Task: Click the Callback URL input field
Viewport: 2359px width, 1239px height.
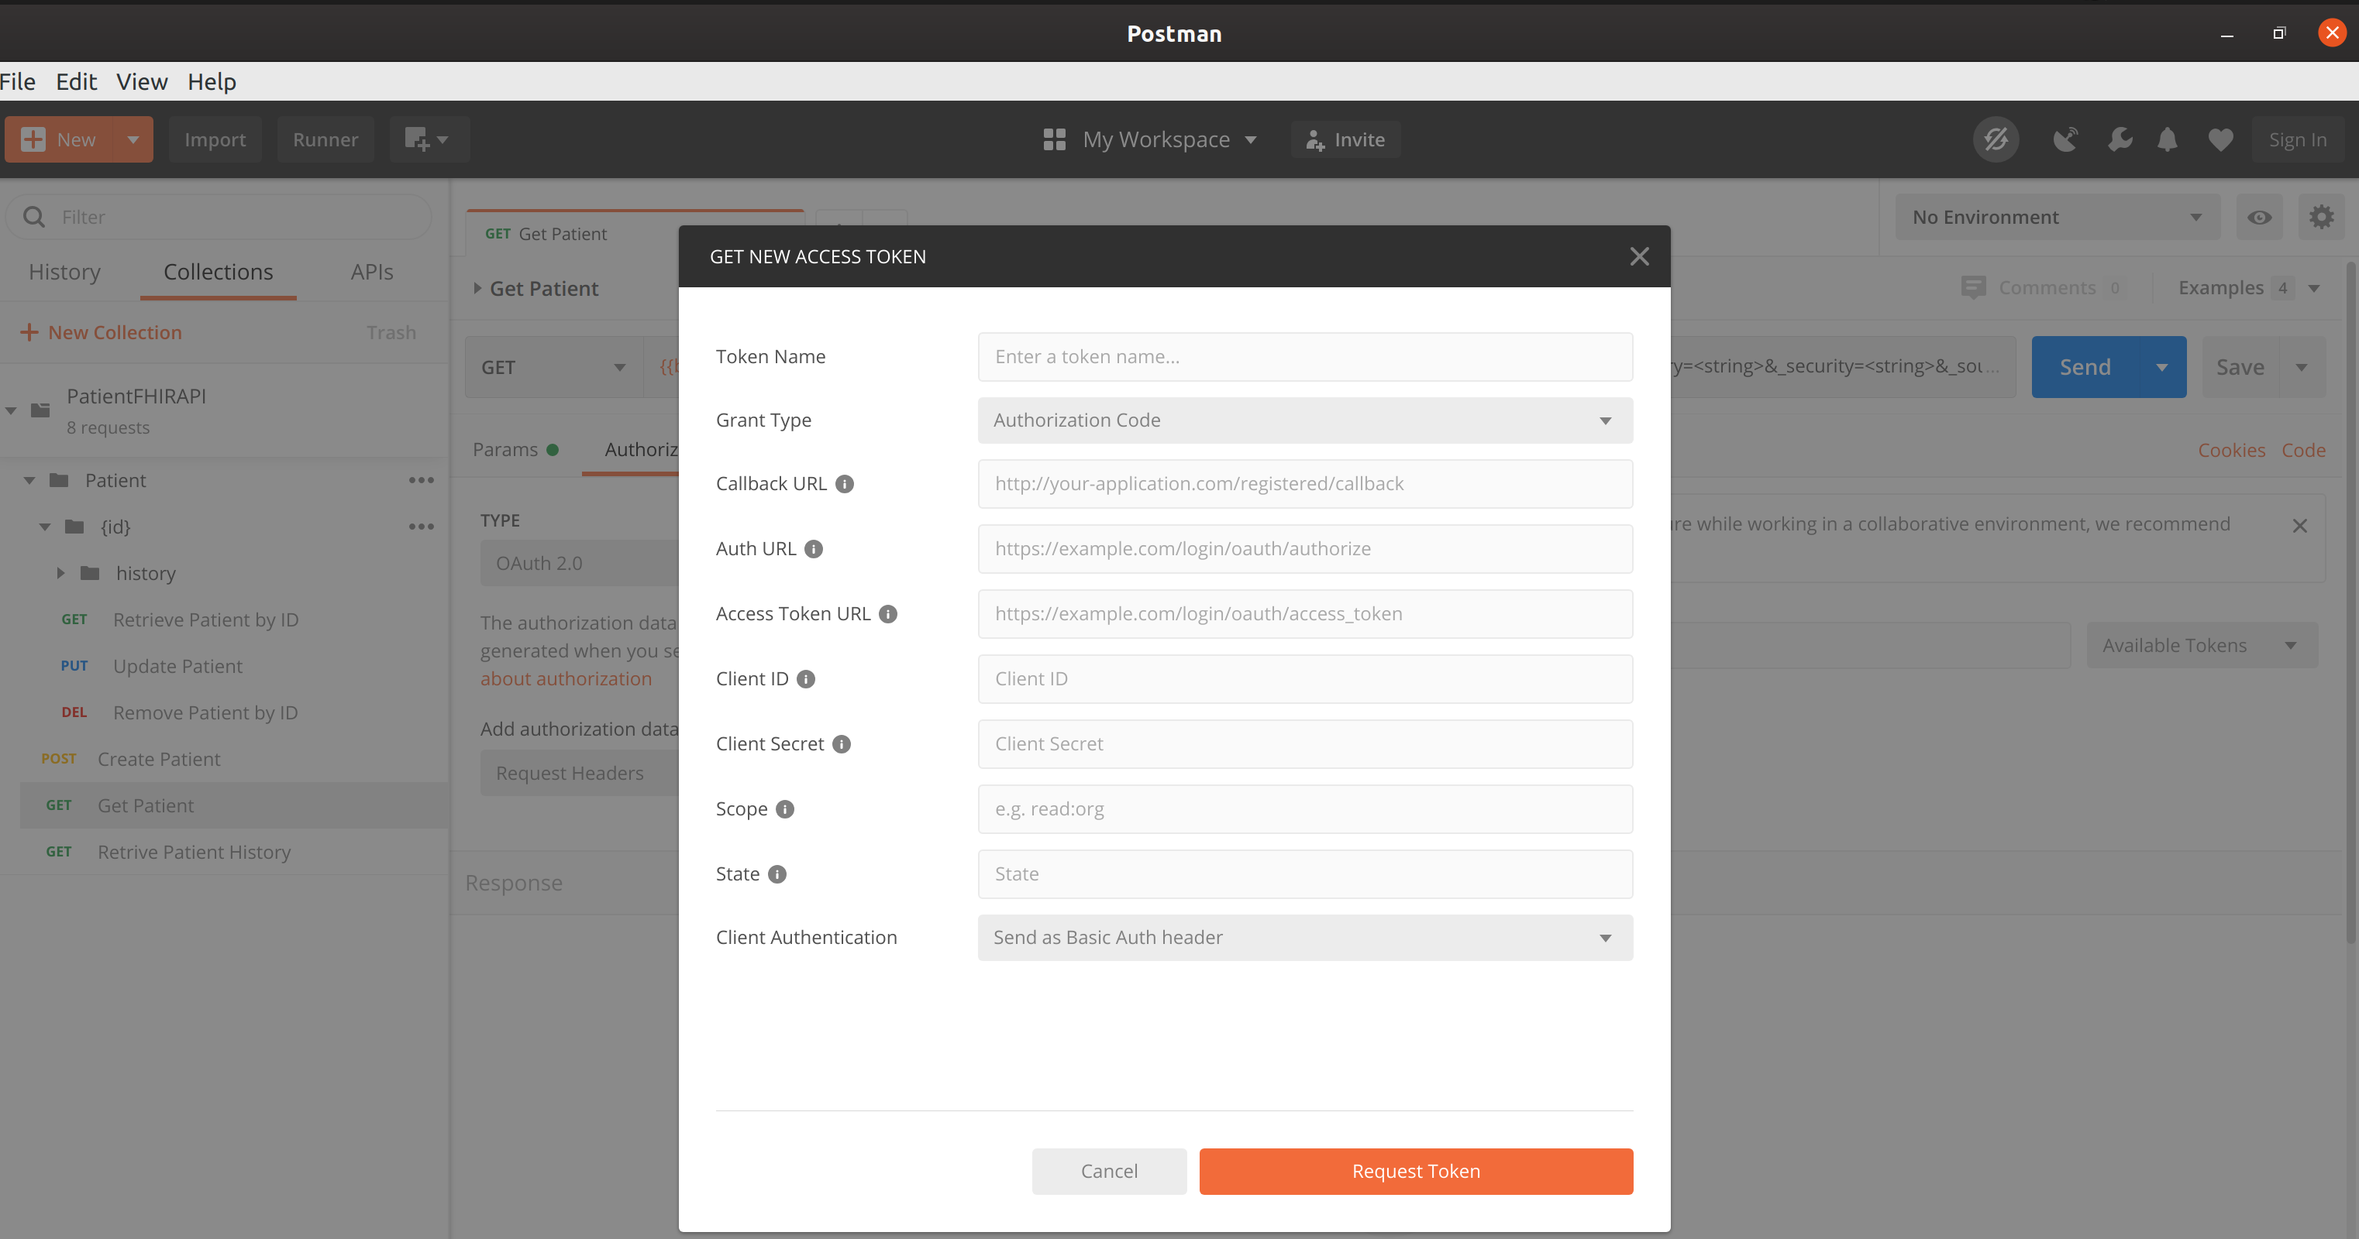Action: click(x=1305, y=484)
